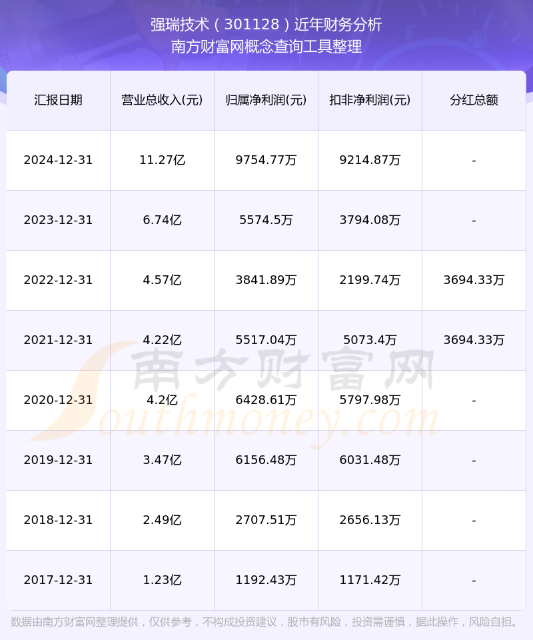Image resolution: width=533 pixels, height=640 pixels.
Task: Click the 营业总收入(元) column header
Action: pos(162,101)
